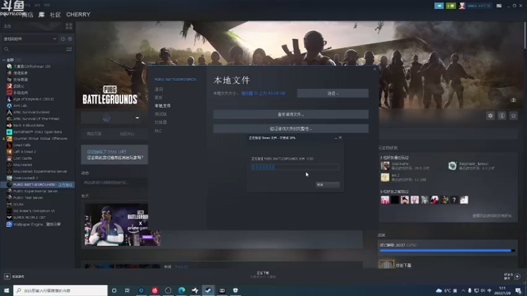This screenshot has width=527, height=296.
Task: Open PUBG store page button
Action: [94, 134]
